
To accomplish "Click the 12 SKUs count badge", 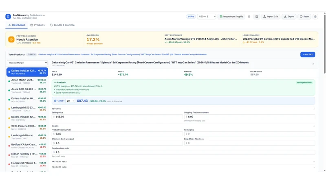I will (x=31, y=54).
